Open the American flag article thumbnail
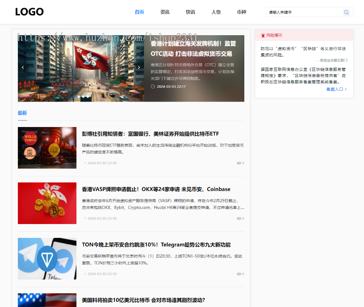Image resolution: width=364 pixels, height=307 pixels. coord(47,300)
